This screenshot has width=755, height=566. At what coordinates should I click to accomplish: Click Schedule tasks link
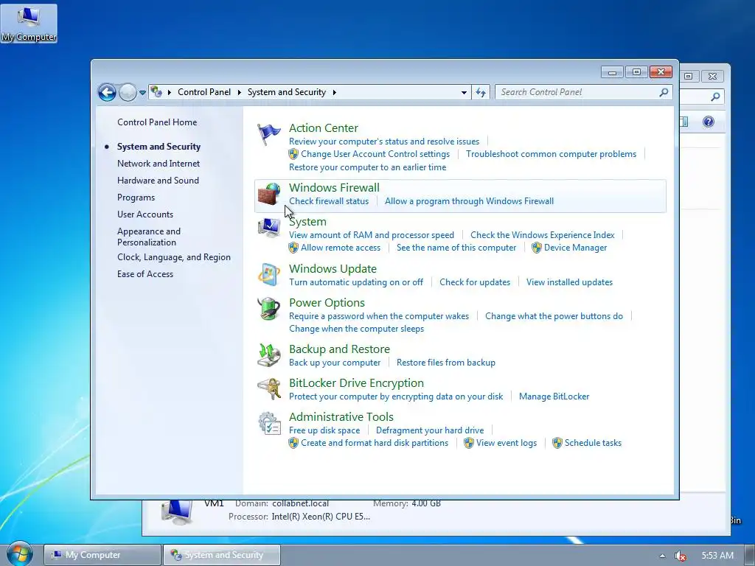coord(593,443)
